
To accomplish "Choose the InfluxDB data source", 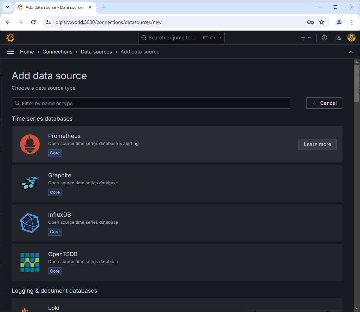I will click(177, 223).
